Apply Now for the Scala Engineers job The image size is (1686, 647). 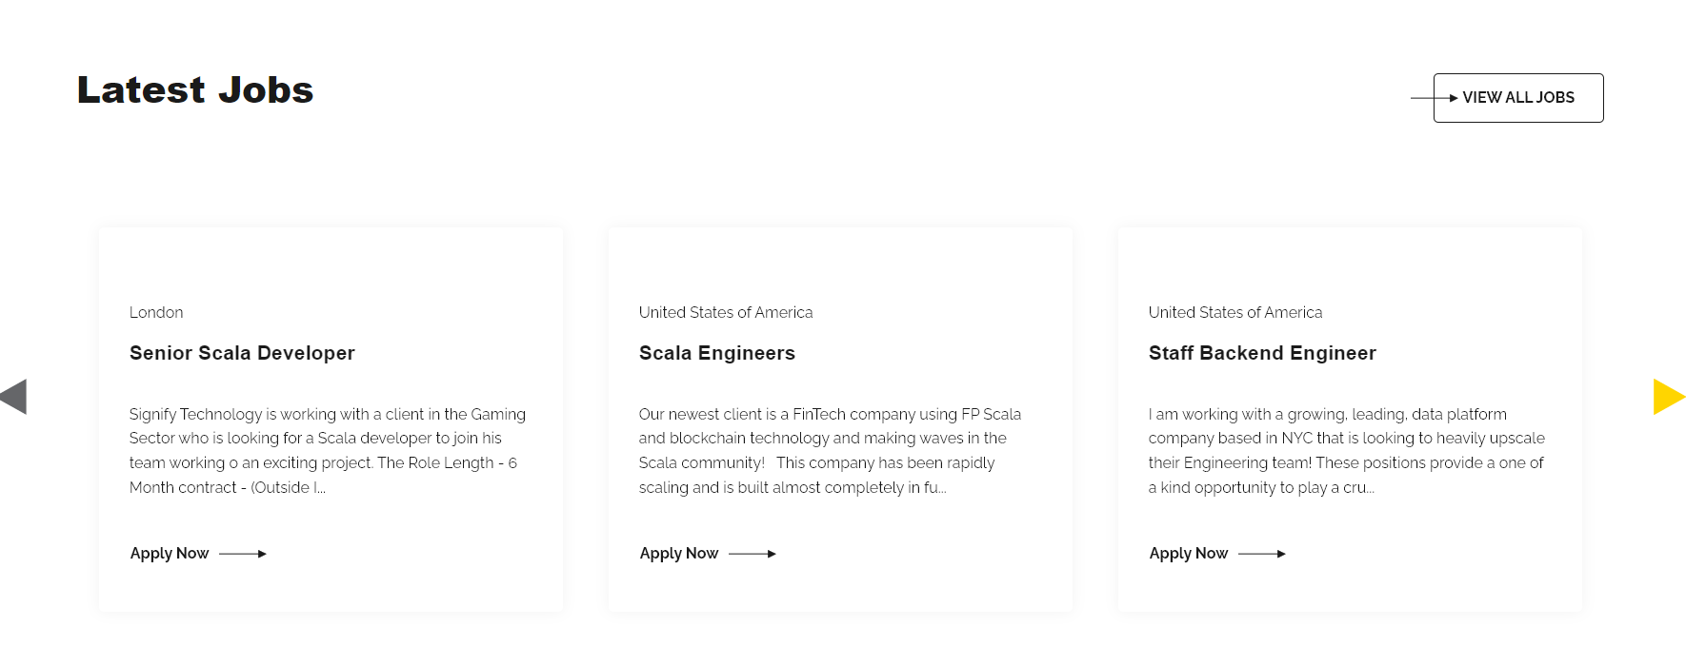coord(679,554)
